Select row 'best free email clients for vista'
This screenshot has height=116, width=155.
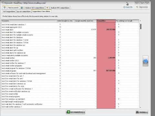point(70,86)
